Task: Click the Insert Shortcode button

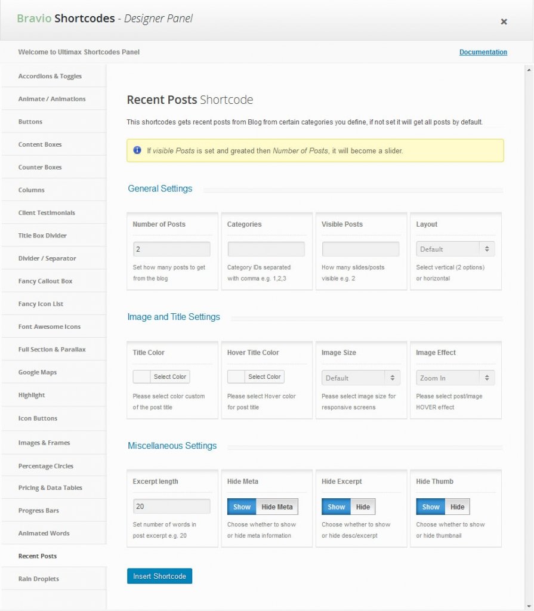Action: (159, 576)
